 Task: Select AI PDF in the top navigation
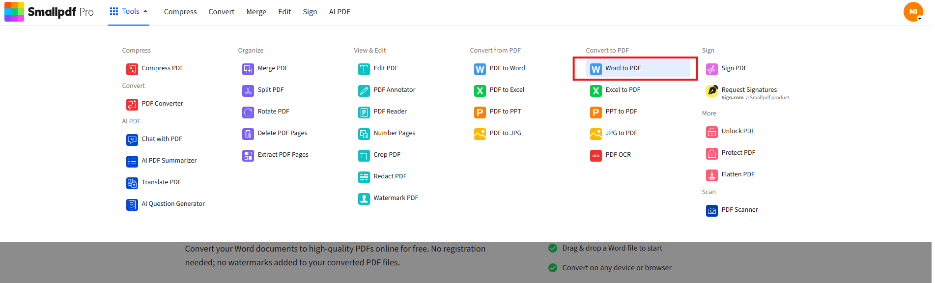tap(340, 12)
